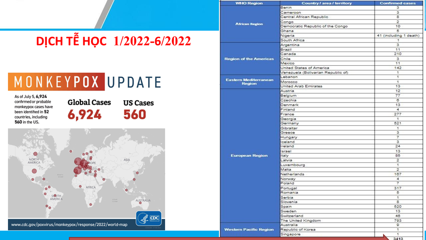The width and height of the screenshot is (426, 240).
Task: Select the Eastern Mediterranean Region cell
Action: (x=249, y=82)
